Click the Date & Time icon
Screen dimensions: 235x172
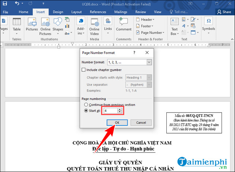coord(193,26)
